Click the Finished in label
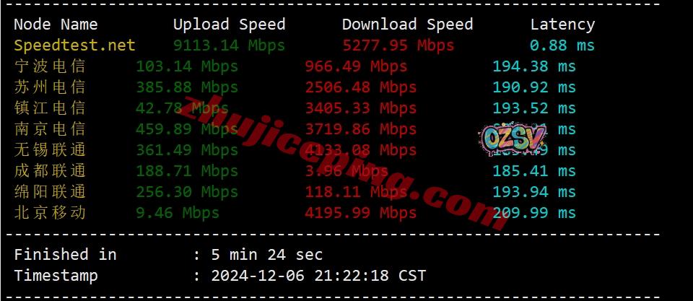 65,255
